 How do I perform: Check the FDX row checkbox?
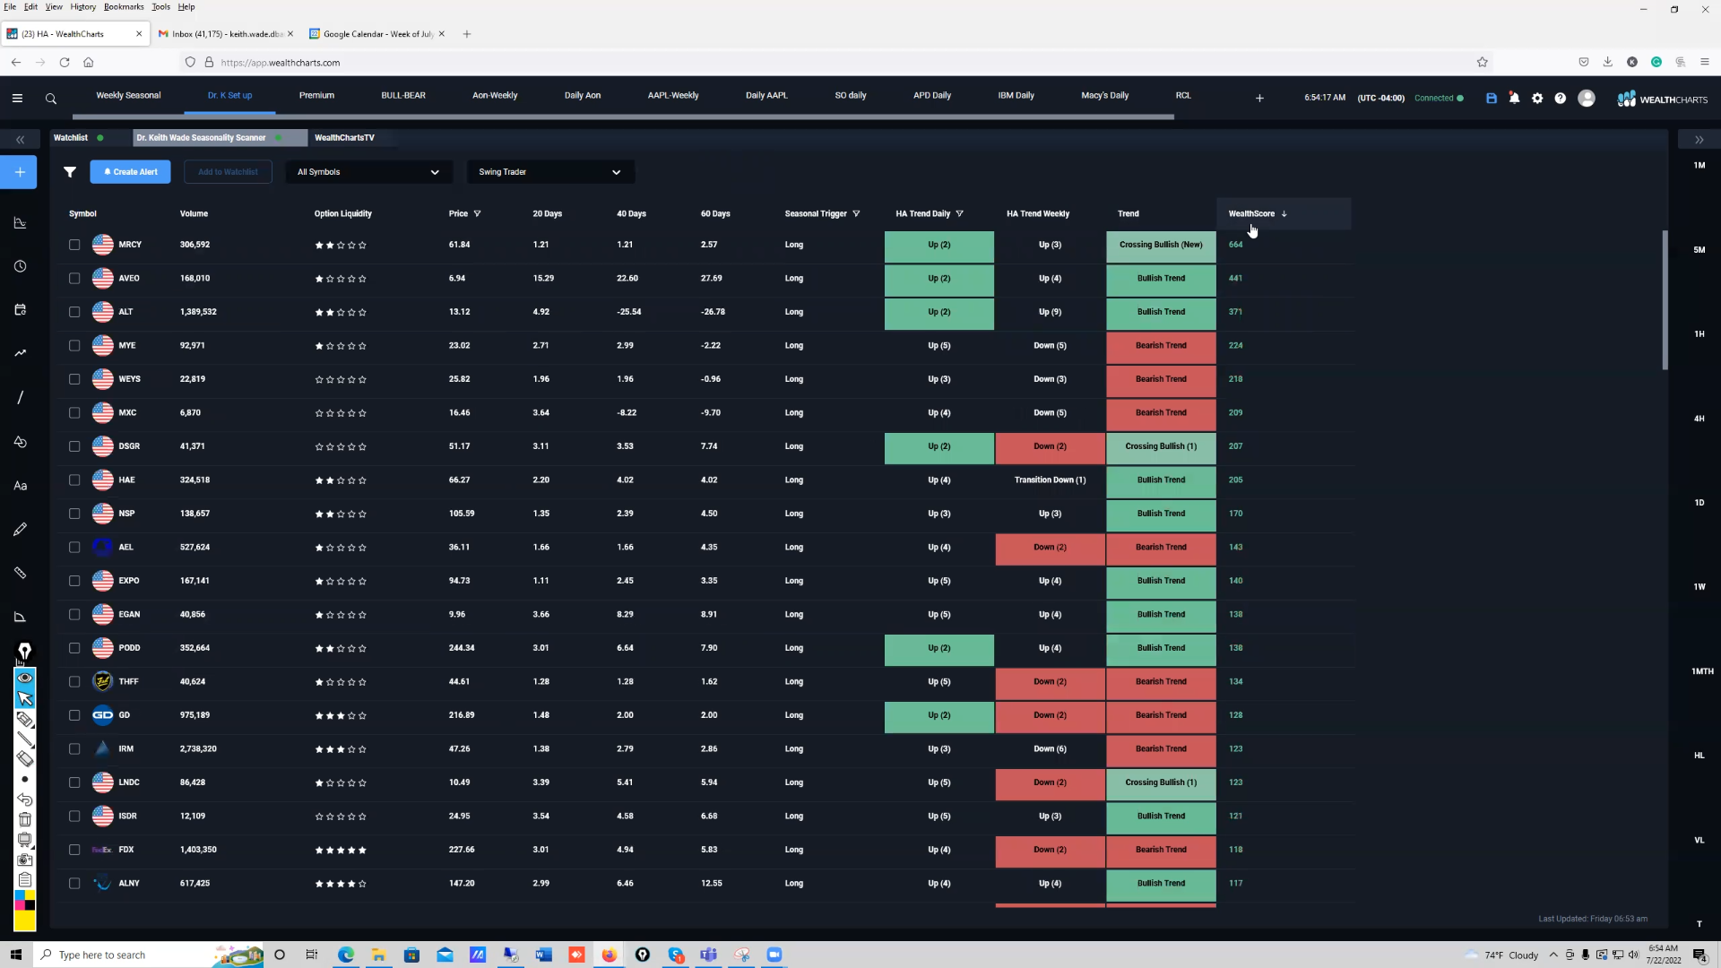point(74,850)
